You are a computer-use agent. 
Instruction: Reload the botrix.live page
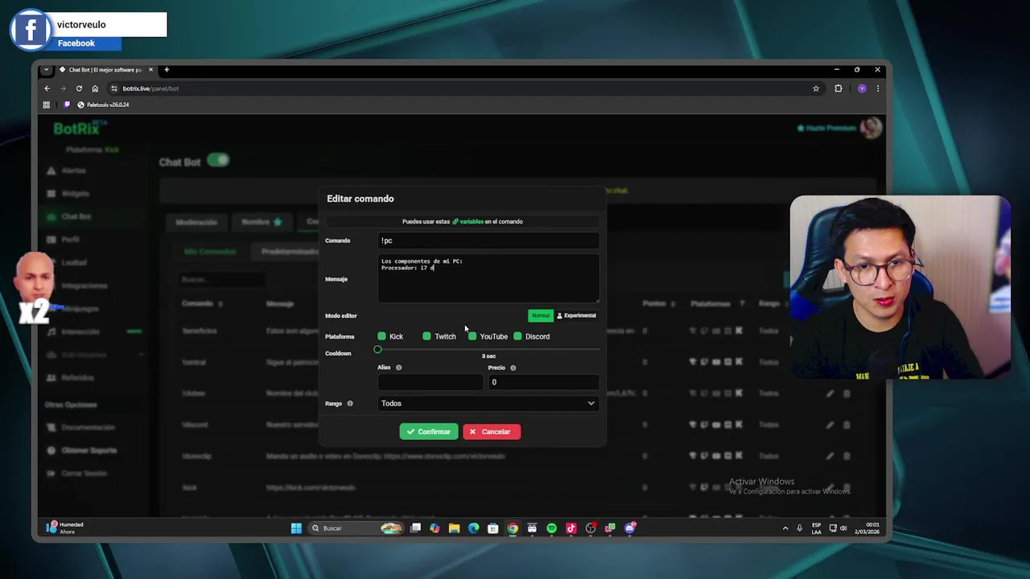[79, 88]
